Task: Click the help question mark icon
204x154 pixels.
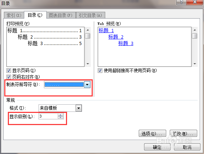Action: pos(182,2)
